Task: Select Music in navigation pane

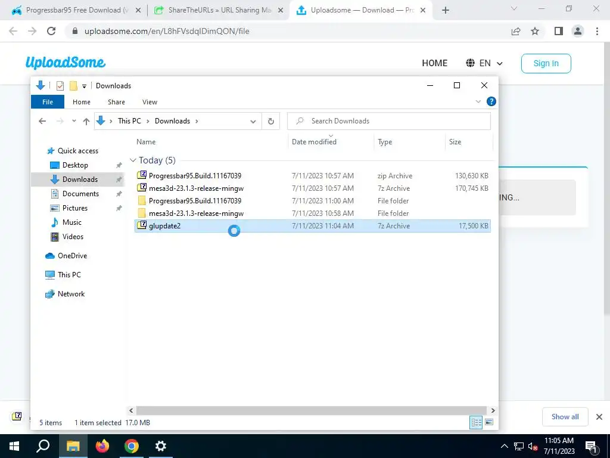Action: pos(71,222)
